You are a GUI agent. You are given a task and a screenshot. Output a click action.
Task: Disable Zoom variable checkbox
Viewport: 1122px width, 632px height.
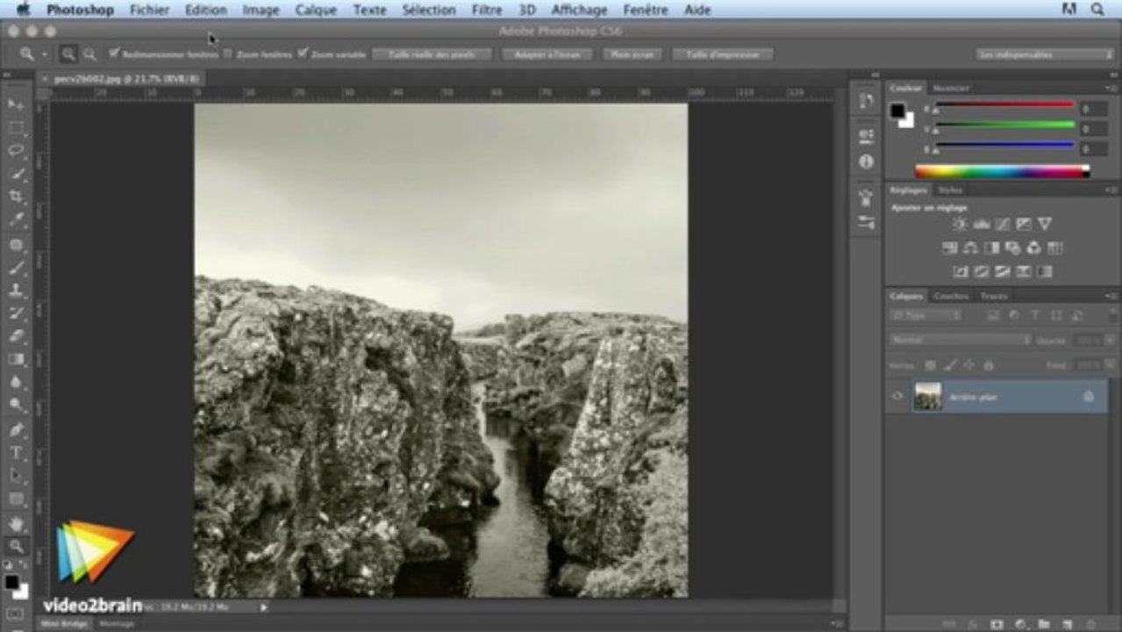click(303, 54)
